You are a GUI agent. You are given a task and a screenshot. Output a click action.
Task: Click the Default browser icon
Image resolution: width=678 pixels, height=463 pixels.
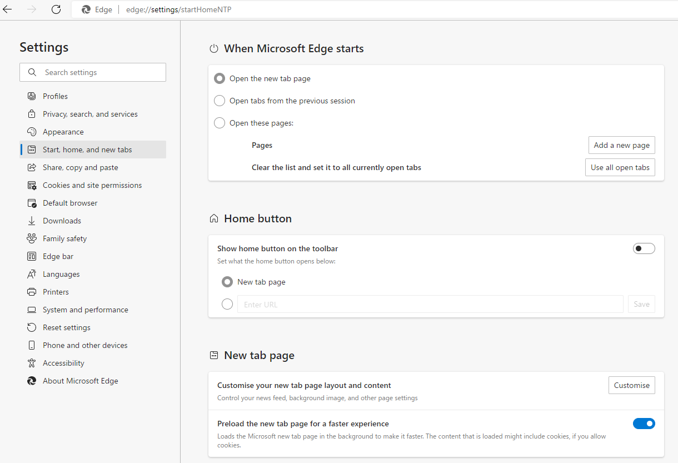tap(32, 203)
